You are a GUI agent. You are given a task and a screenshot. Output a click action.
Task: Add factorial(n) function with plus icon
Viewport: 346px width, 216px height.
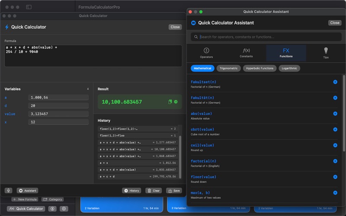335,161
